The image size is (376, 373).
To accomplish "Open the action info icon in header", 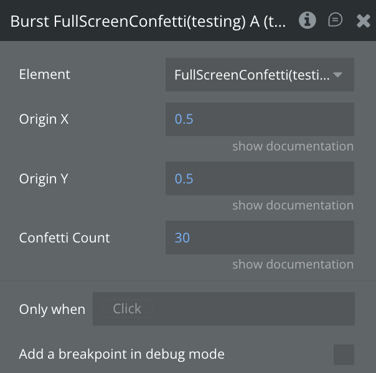I will coord(307,21).
